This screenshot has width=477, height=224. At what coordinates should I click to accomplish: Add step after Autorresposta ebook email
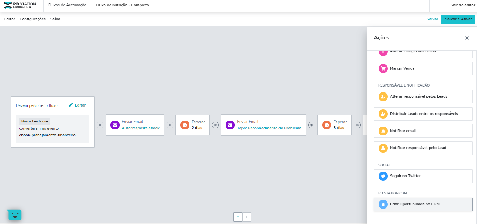pos(170,125)
